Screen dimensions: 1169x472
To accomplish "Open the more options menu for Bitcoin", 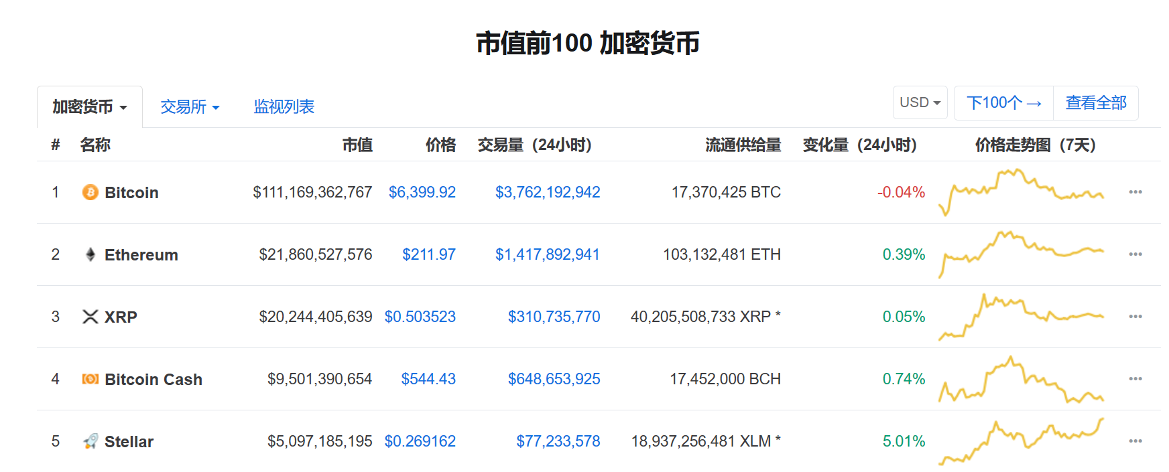I will tap(1135, 192).
